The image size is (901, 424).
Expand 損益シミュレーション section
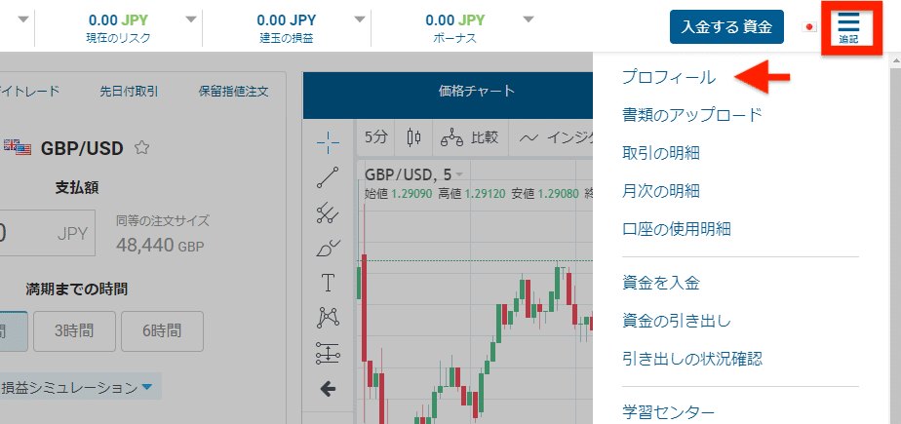[78, 387]
